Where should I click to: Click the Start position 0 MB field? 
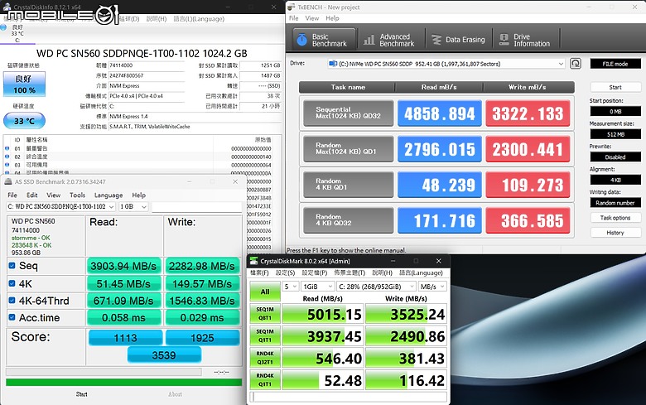(615, 112)
